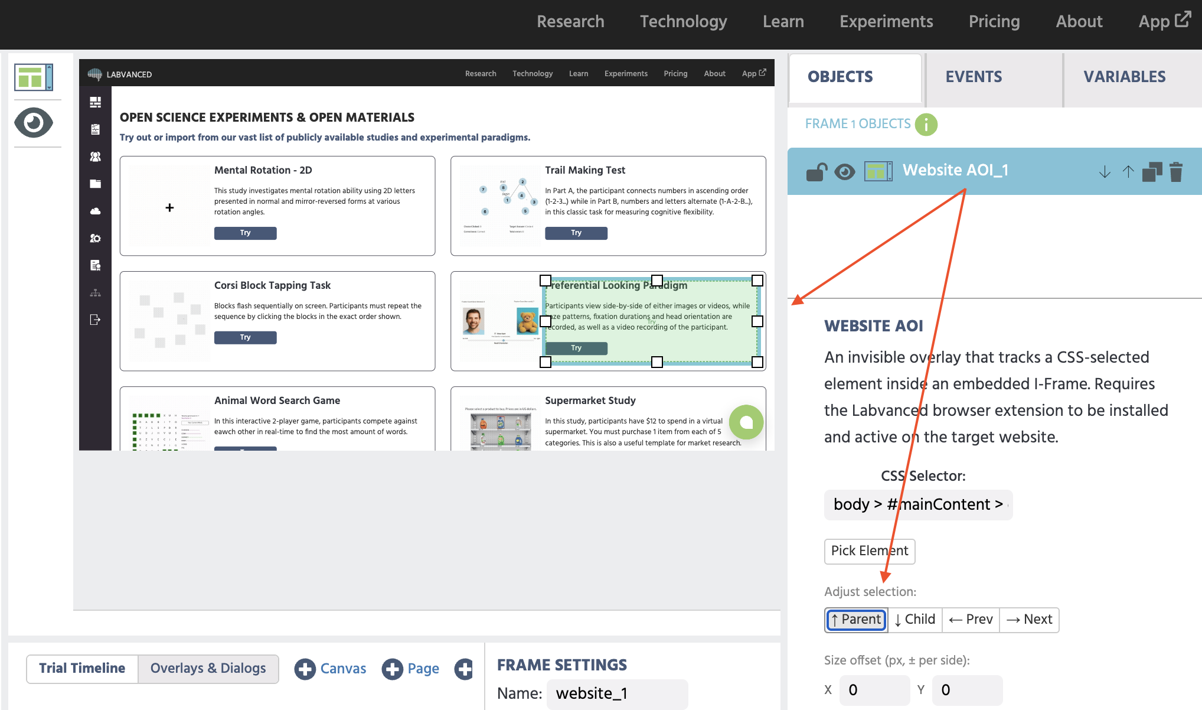1202x710 pixels.
Task: Click the Y size offset field
Action: coord(967,690)
